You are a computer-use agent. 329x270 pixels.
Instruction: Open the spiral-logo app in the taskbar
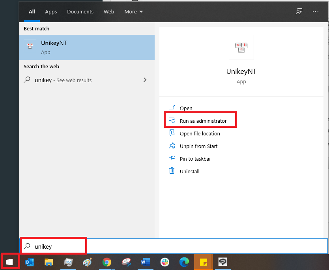click(x=222, y=262)
